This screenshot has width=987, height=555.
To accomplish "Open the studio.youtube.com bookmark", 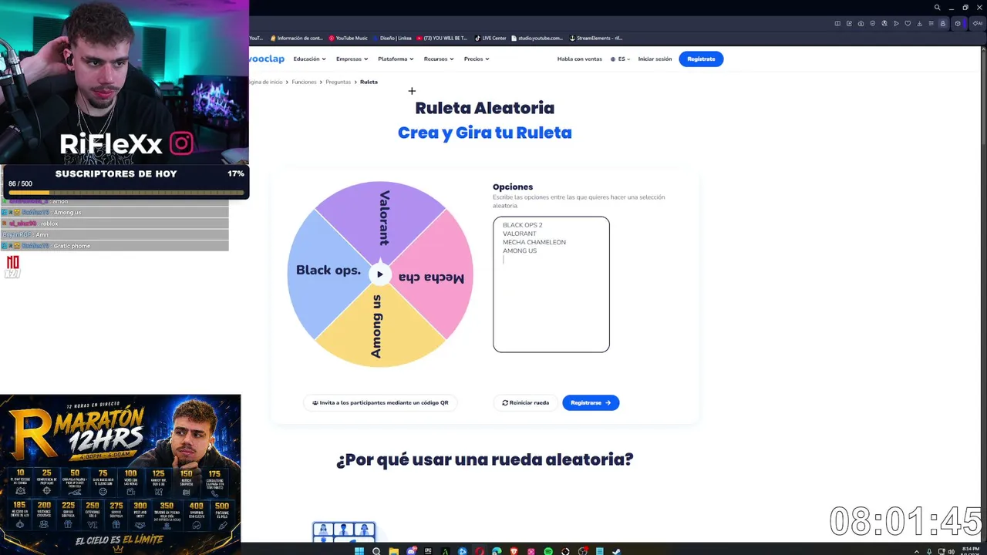I will (537, 38).
